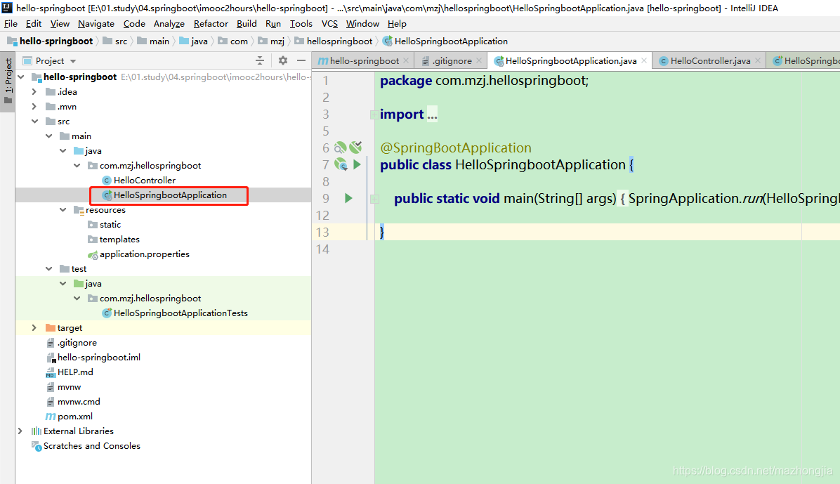The image size is (840, 484).
Task: Collapse the src folder
Action: [x=35, y=122]
